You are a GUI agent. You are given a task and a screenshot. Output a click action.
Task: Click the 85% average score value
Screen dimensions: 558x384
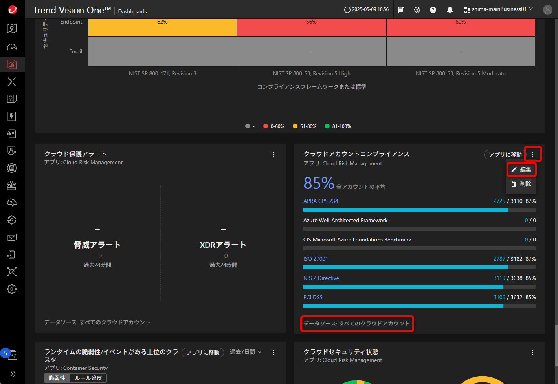319,183
